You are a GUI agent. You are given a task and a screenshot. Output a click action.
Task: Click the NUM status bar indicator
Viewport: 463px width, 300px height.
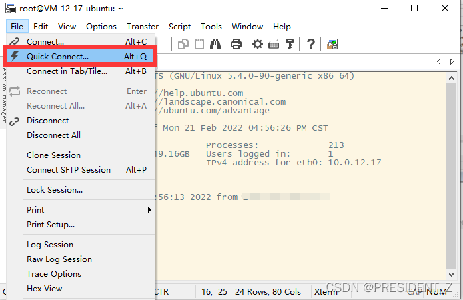click(436, 292)
